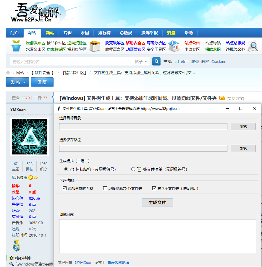Click the feather icon in app title bar

pos(59,108)
